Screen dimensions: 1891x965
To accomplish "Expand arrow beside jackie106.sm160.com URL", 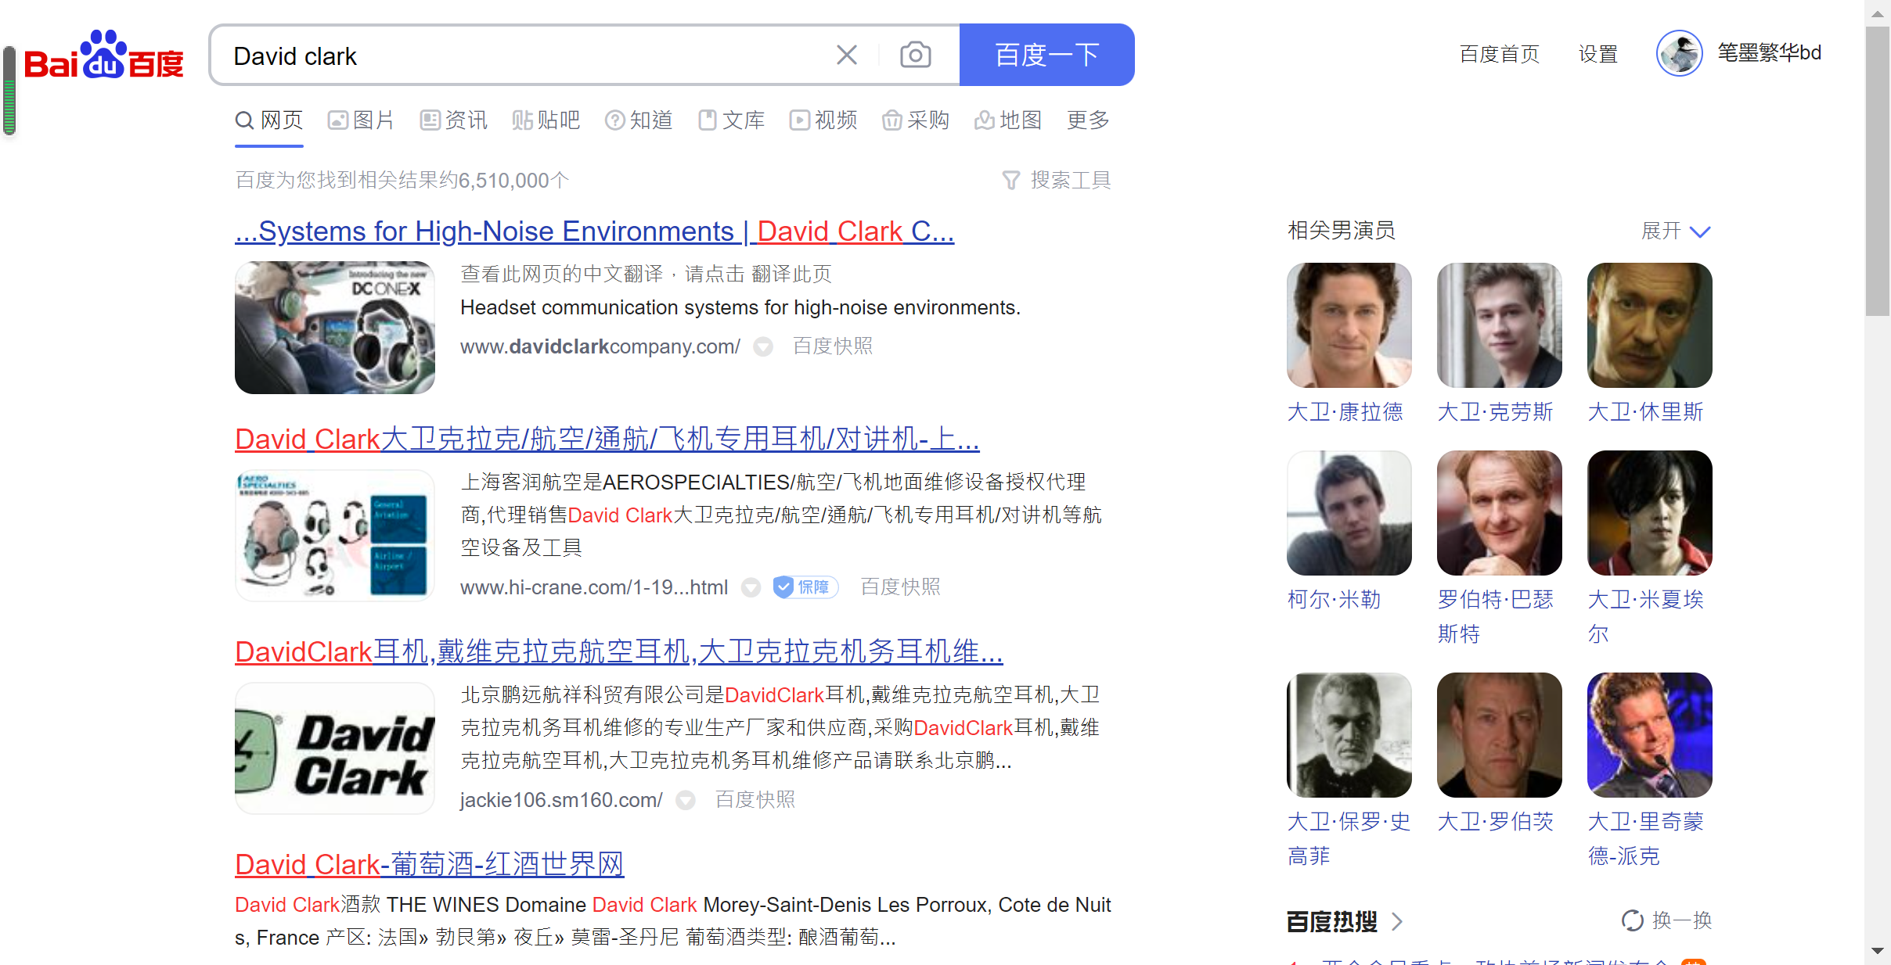I will pos(686,800).
